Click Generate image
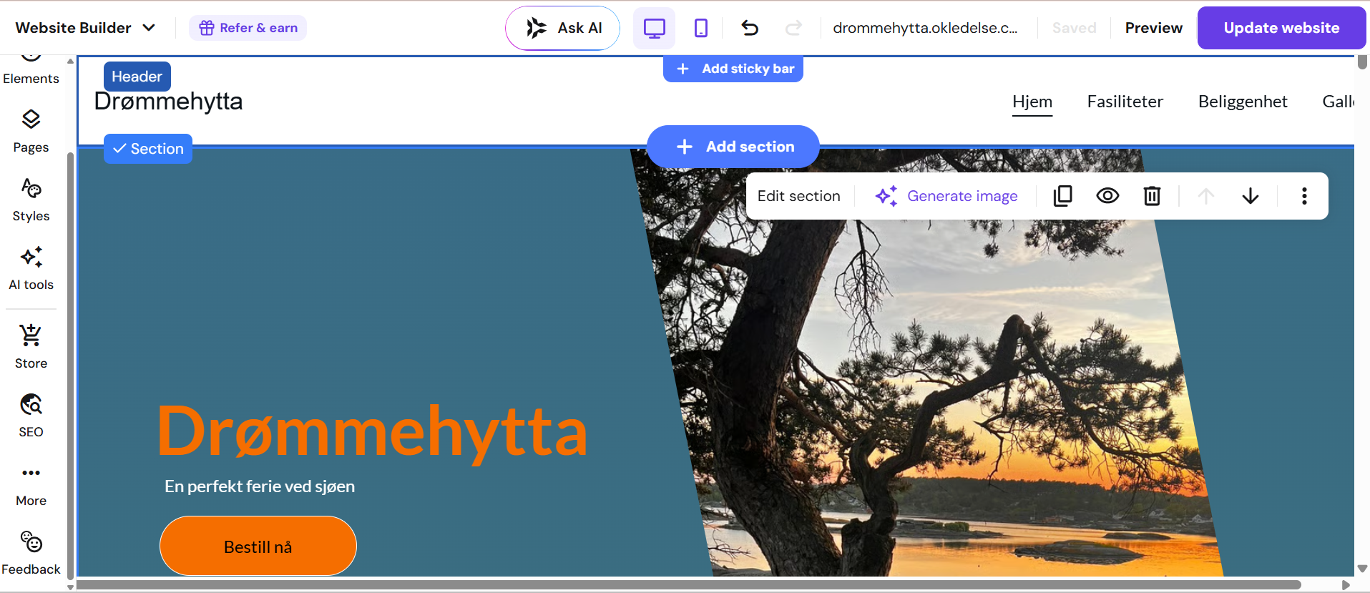This screenshot has width=1370, height=593. (946, 196)
